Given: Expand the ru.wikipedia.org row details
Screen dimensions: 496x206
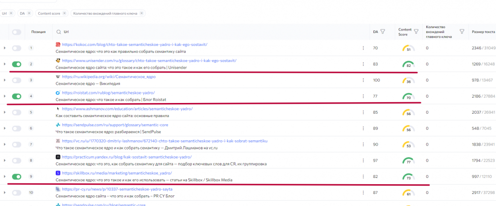Looking at the screenshot, I should [5, 80].
